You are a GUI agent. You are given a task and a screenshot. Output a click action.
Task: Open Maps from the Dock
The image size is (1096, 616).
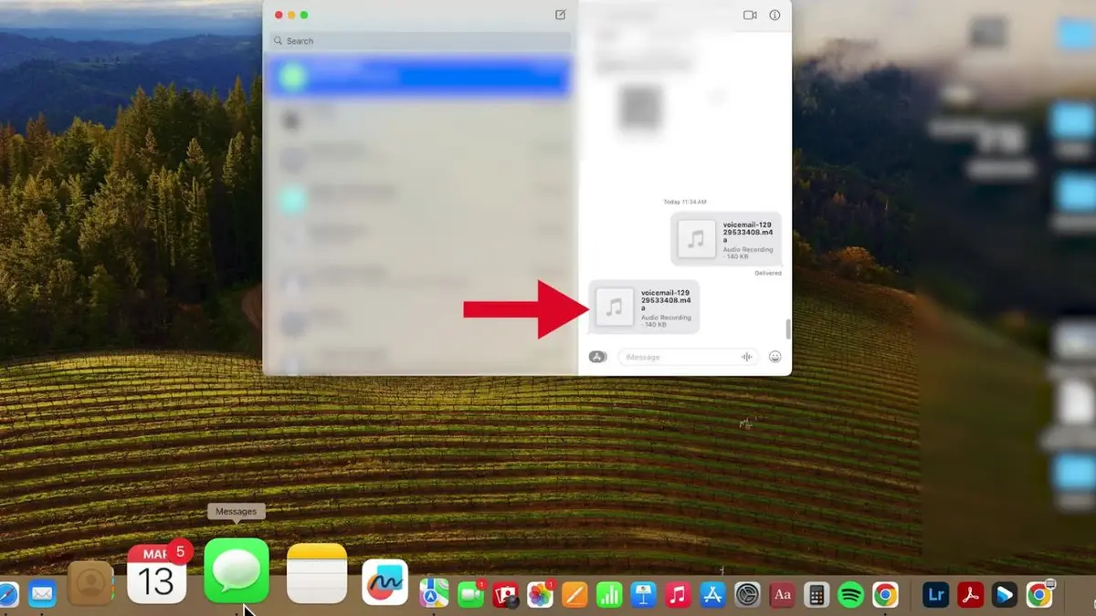434,594
